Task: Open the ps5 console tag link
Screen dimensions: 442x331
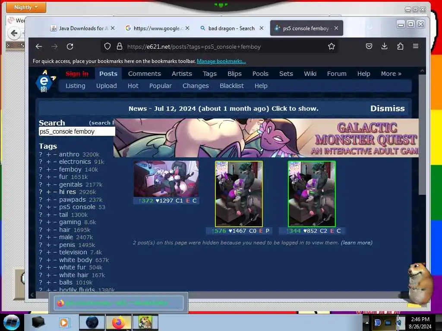Action: click(77, 207)
